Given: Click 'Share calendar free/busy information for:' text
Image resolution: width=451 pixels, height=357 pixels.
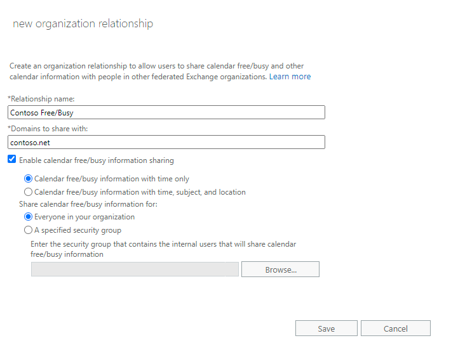Looking at the screenshot, I should click(x=88, y=204).
